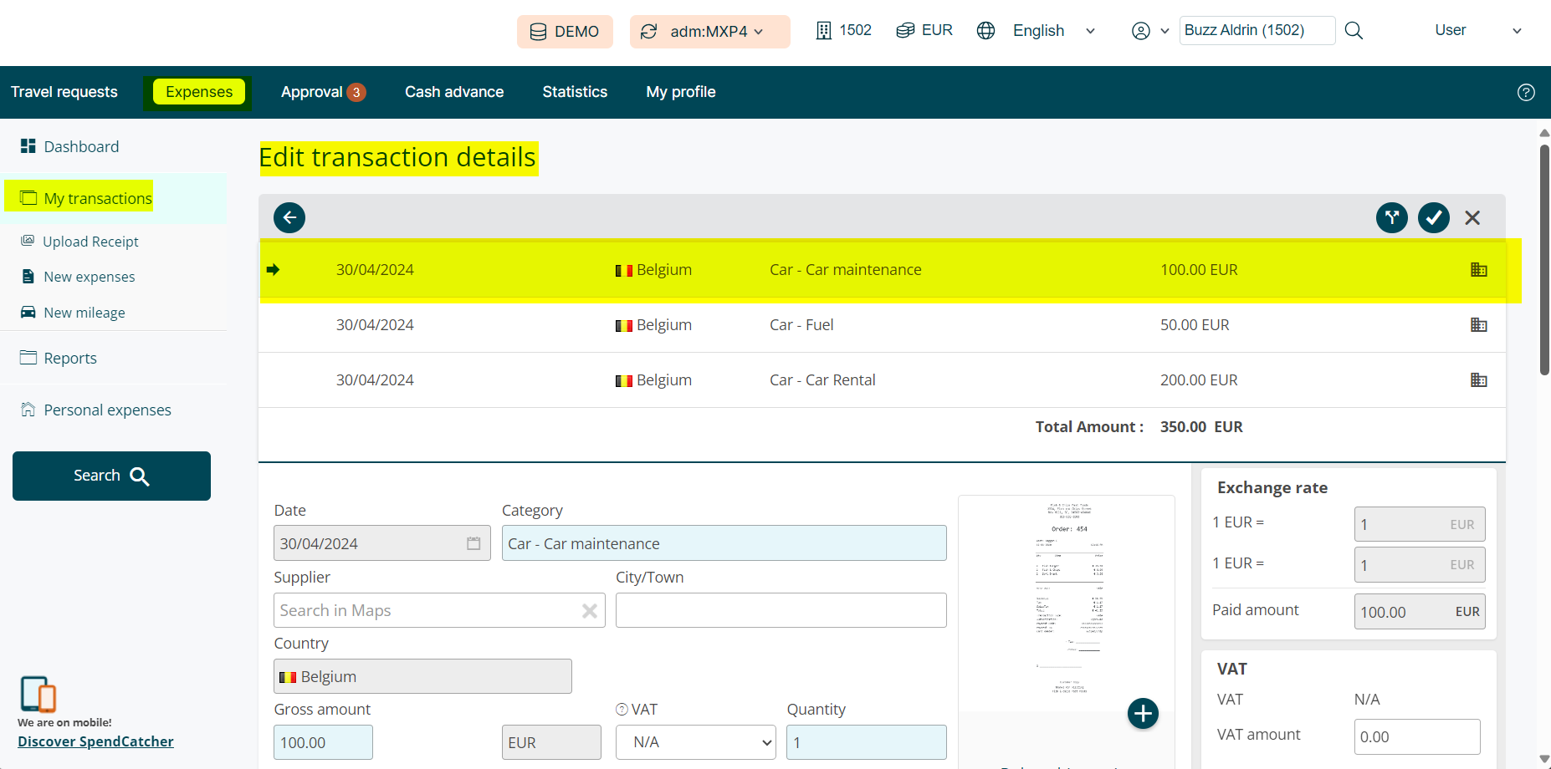Clear the Supplier search field
This screenshot has height=769, width=1551.
[x=590, y=611]
